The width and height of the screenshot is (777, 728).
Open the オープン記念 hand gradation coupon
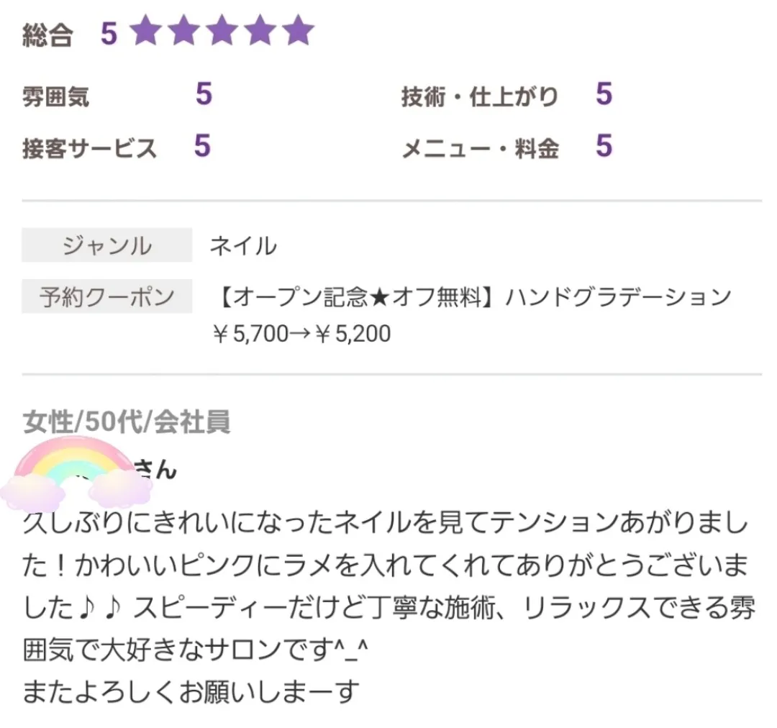point(473,297)
